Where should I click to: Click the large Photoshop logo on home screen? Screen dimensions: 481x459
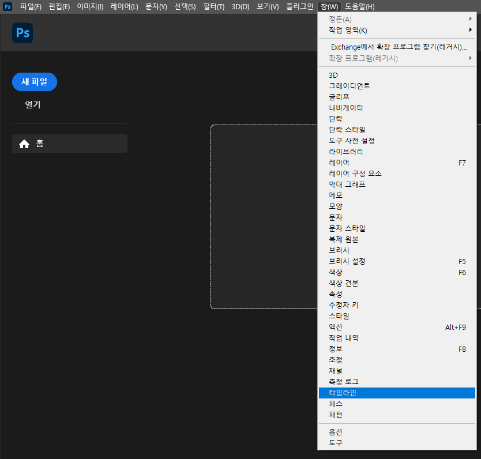(22, 33)
